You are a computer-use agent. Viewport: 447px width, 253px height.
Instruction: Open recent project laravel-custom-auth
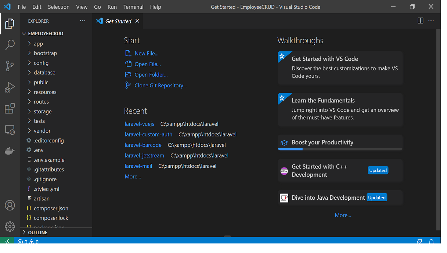tap(148, 134)
